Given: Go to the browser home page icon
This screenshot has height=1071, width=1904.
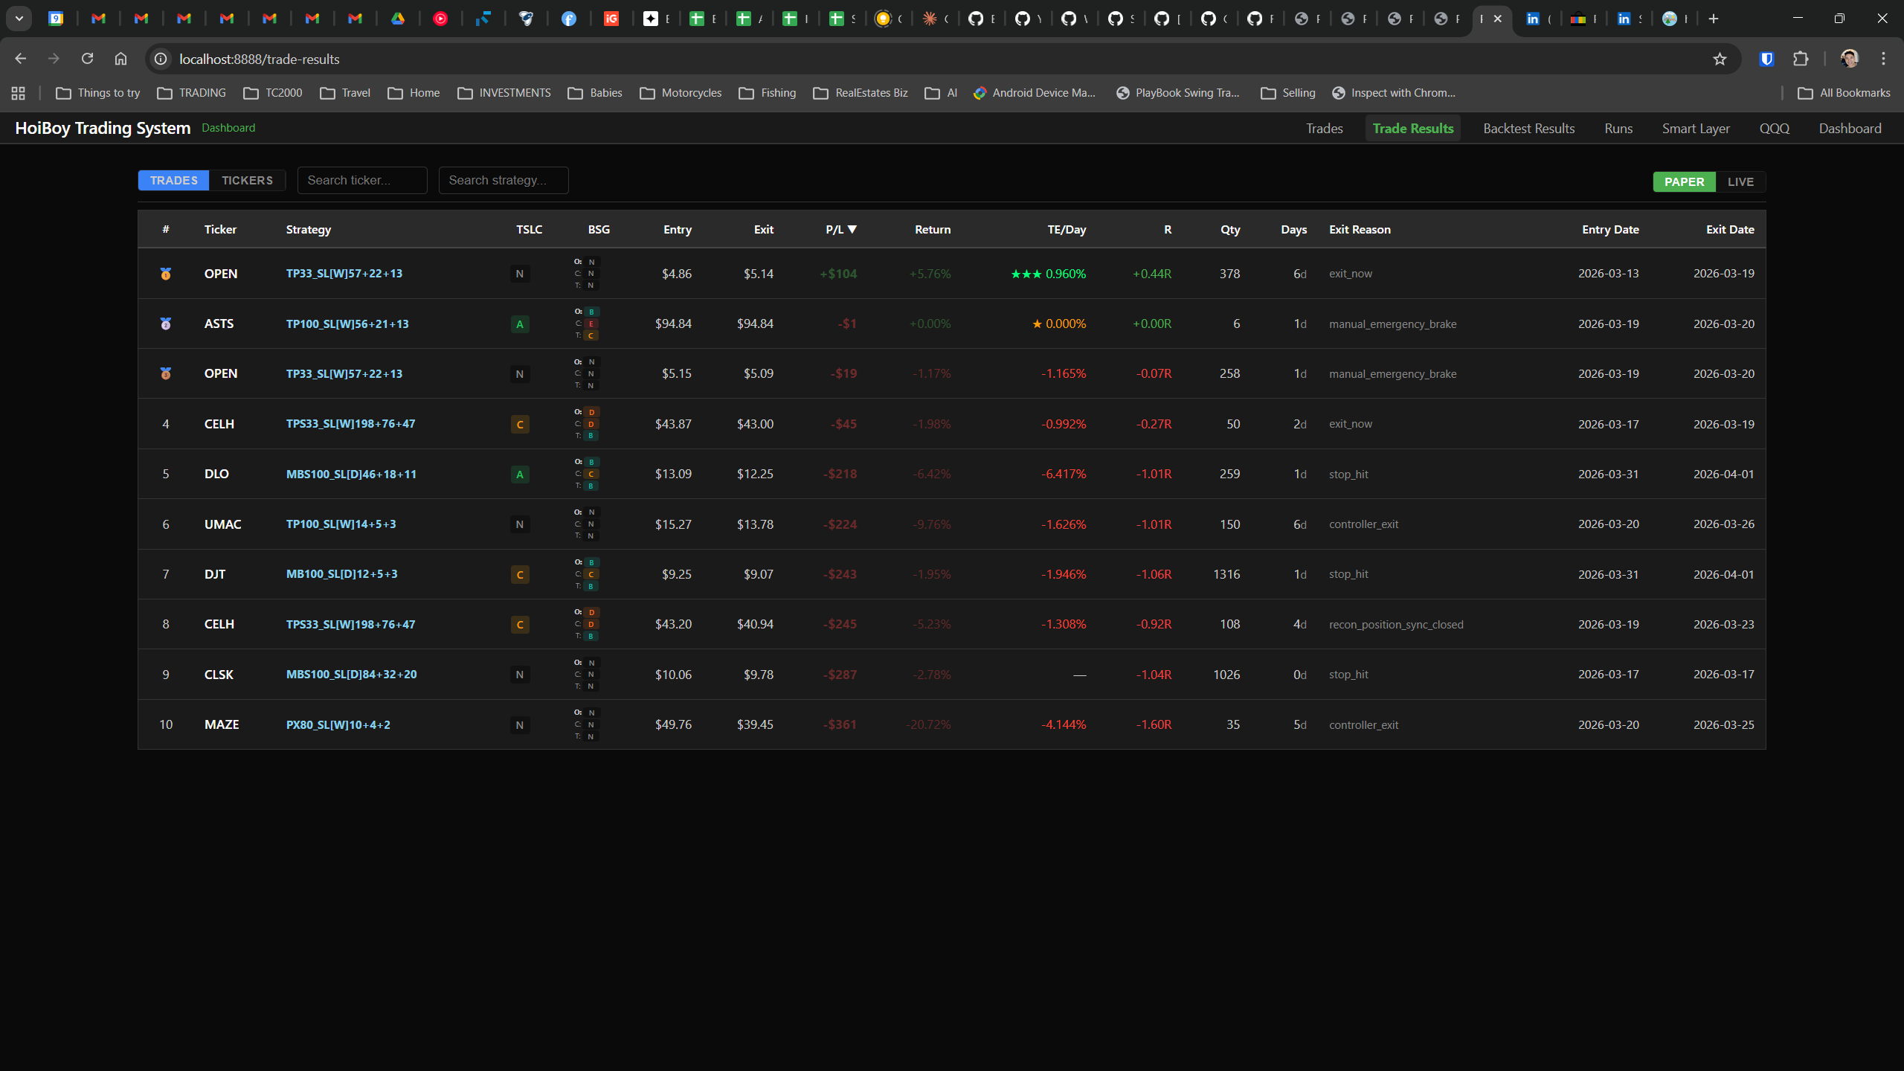Looking at the screenshot, I should (120, 59).
